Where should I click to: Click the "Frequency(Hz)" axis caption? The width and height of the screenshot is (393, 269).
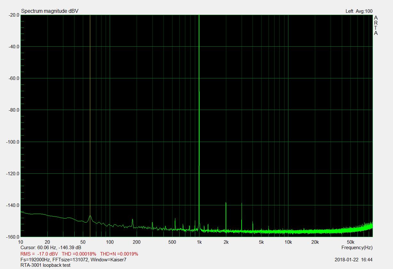point(357,248)
